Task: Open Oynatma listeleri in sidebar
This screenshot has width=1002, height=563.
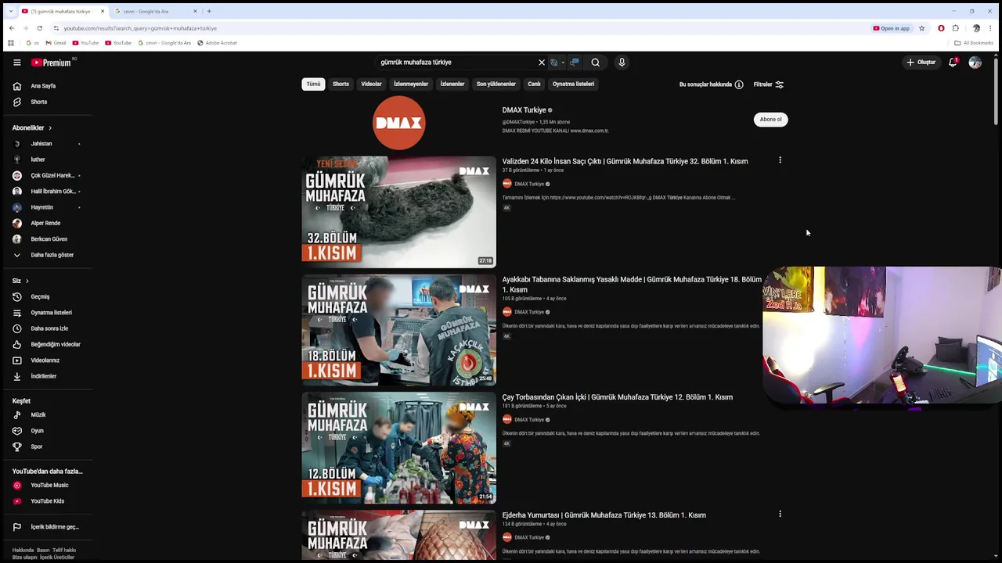Action: tap(51, 313)
